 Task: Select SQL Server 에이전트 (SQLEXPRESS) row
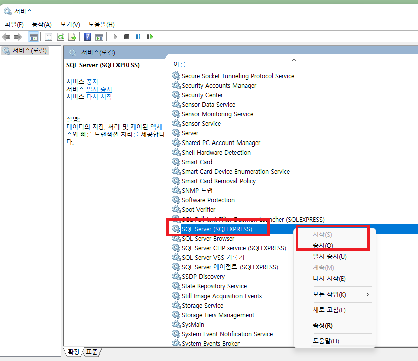229,267
